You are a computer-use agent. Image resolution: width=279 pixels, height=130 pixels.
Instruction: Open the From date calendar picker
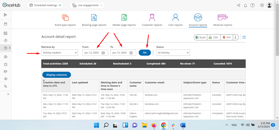(x=103, y=53)
